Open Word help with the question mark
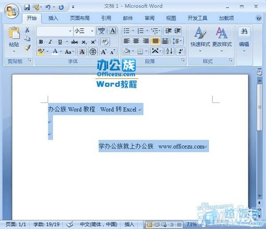Image resolution: width=266 pixels, height=229 pixels. click(x=258, y=18)
